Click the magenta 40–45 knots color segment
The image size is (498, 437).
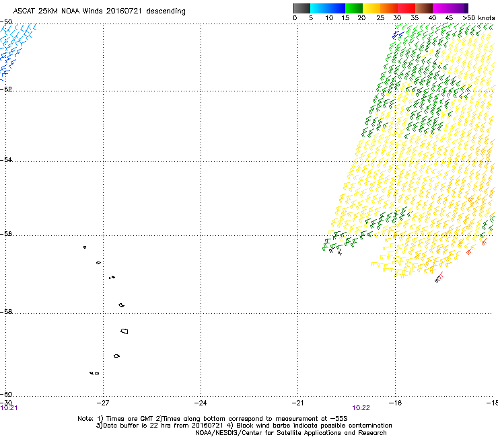[441, 8]
